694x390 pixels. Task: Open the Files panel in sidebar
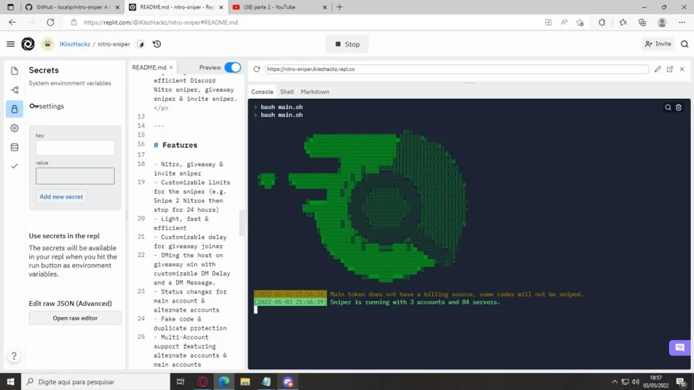point(14,71)
